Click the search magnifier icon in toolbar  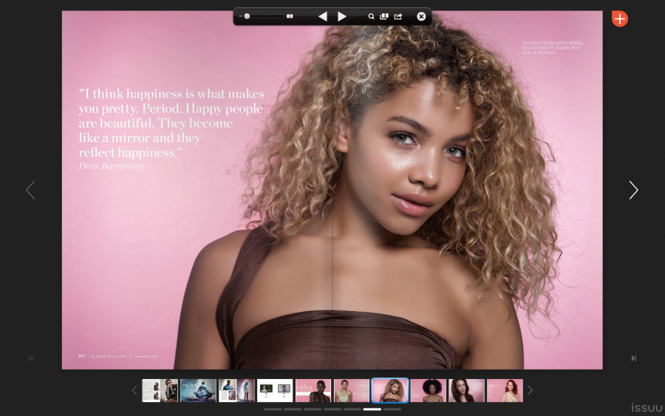tap(371, 16)
